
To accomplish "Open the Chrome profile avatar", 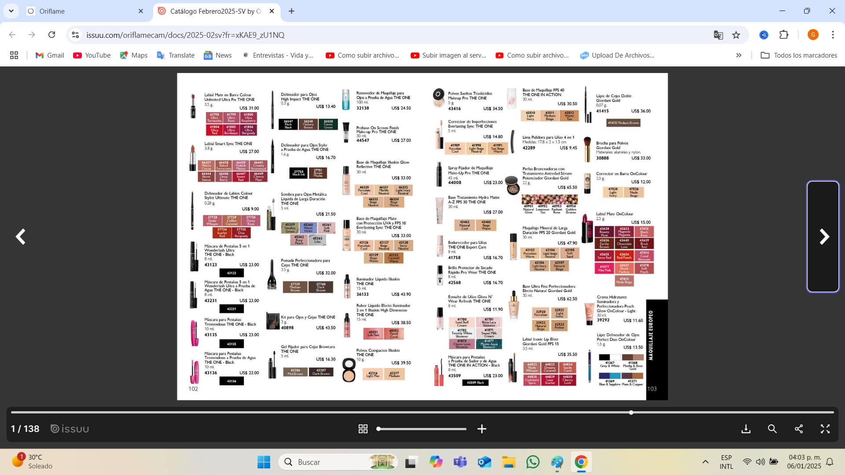I will coord(813,35).
